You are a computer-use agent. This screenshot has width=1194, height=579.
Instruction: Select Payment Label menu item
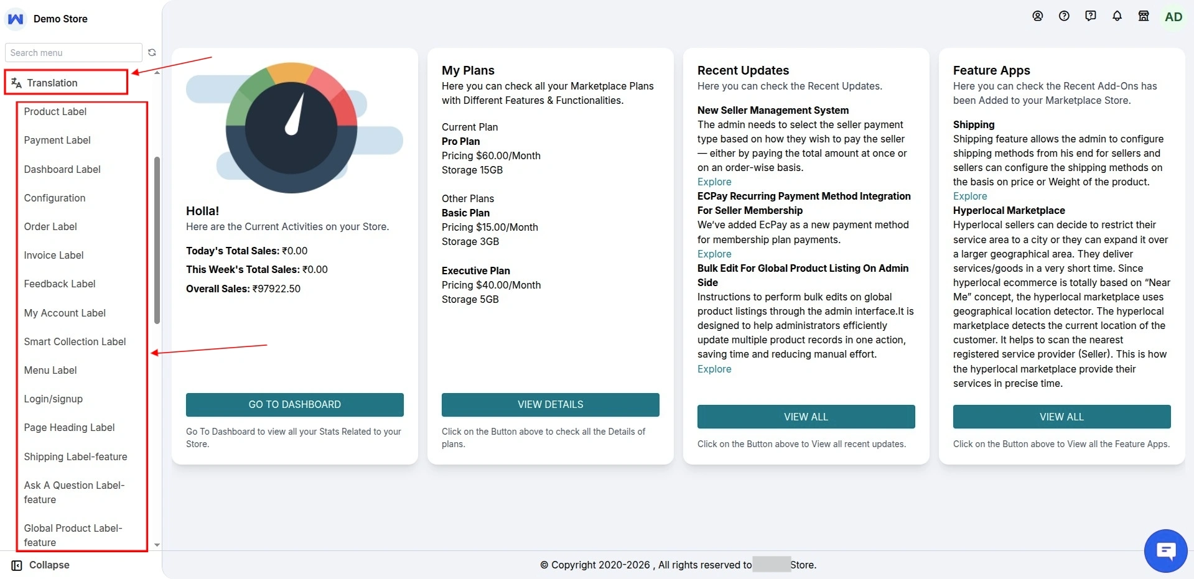pyautogui.click(x=57, y=141)
